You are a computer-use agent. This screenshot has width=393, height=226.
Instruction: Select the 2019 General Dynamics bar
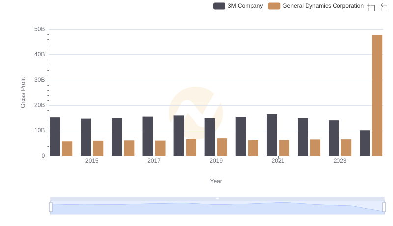tap(222, 147)
